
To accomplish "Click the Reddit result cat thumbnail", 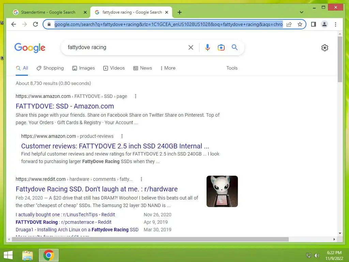I will coord(222,191).
